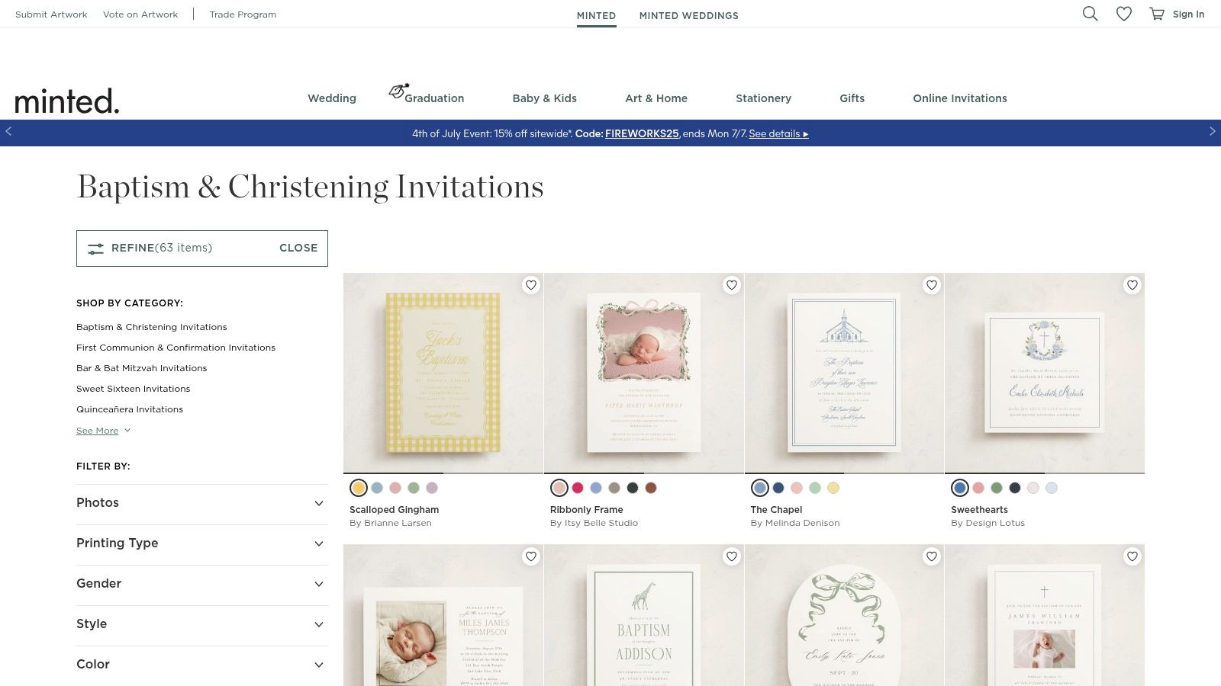Image resolution: width=1221 pixels, height=686 pixels.
Task: Choose lavender swatch for Scalloped Gingham
Action: [x=432, y=488]
